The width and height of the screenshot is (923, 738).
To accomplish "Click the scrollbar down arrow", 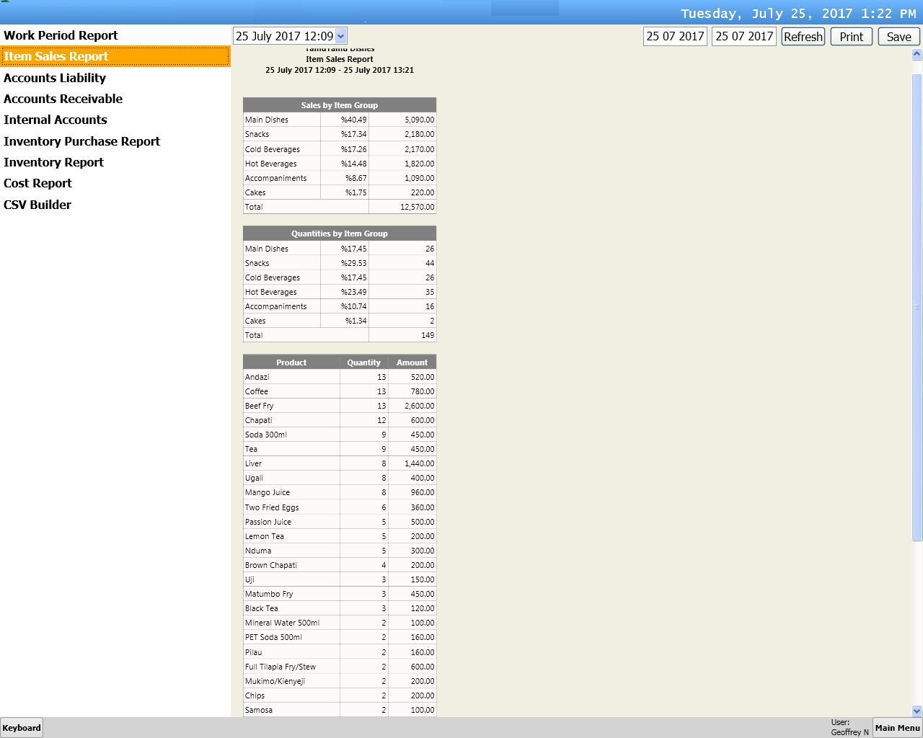I will tap(917, 711).
